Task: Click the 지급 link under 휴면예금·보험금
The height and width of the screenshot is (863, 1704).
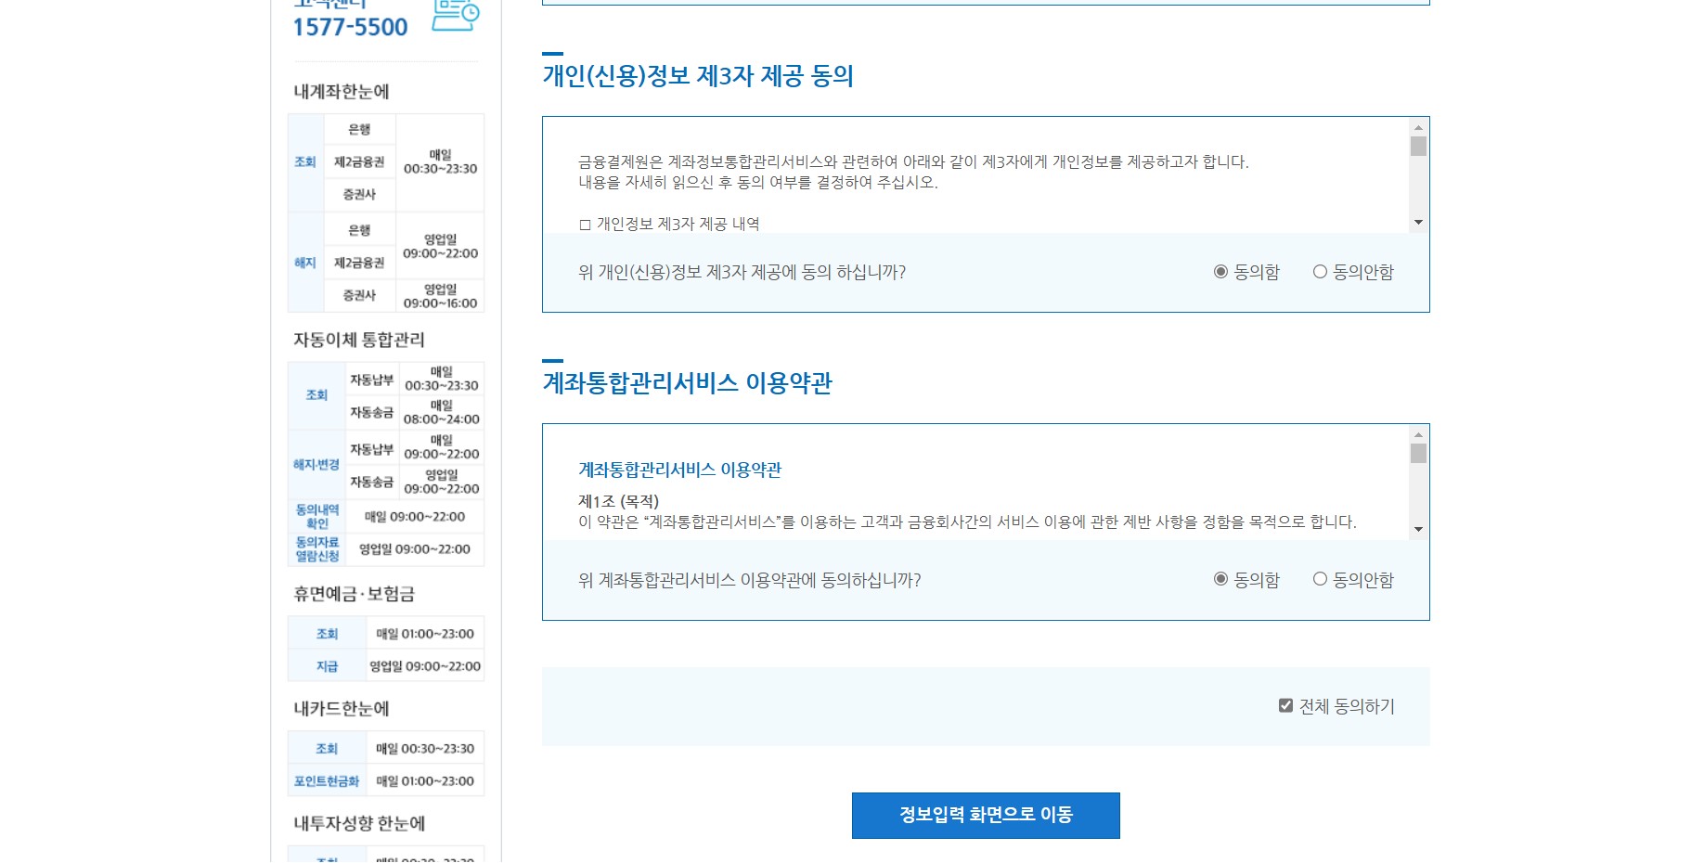Action: tap(326, 665)
